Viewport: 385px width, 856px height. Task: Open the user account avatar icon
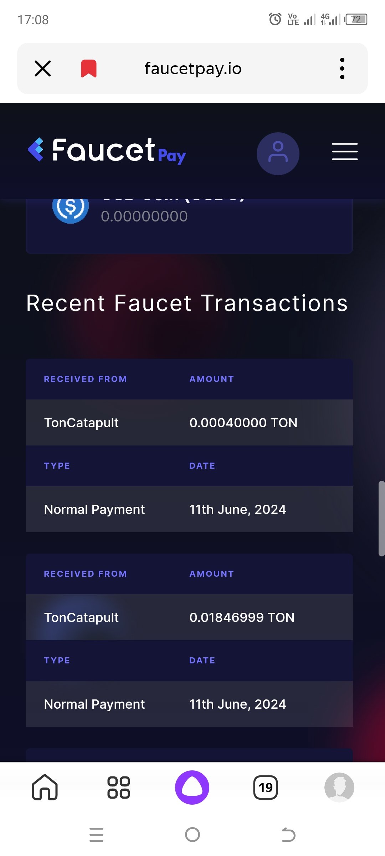(x=278, y=154)
